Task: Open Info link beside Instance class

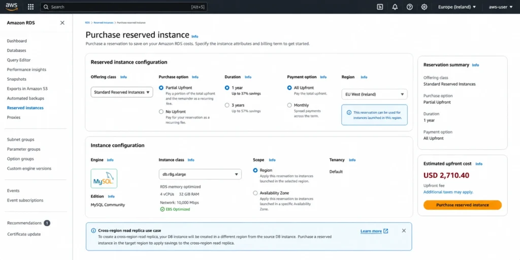Action: 191,160
